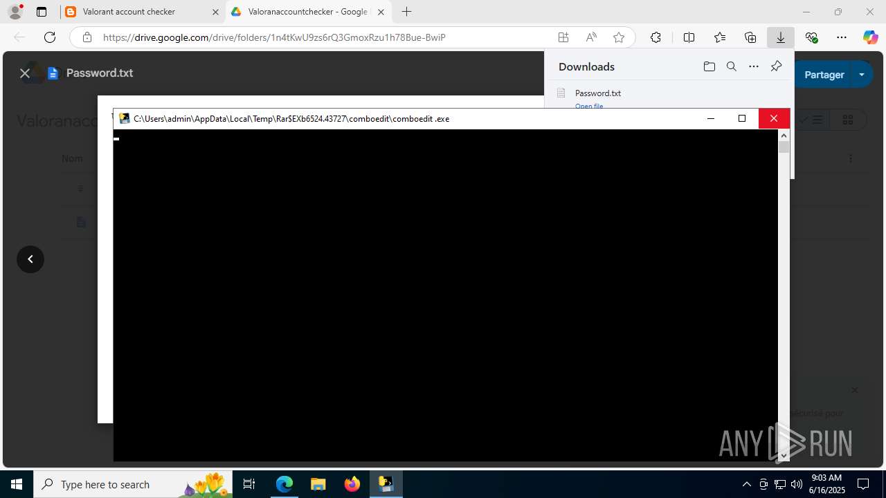This screenshot has height=498, width=886.
Task: Open File Explorer from taskbar
Action: [x=318, y=484]
